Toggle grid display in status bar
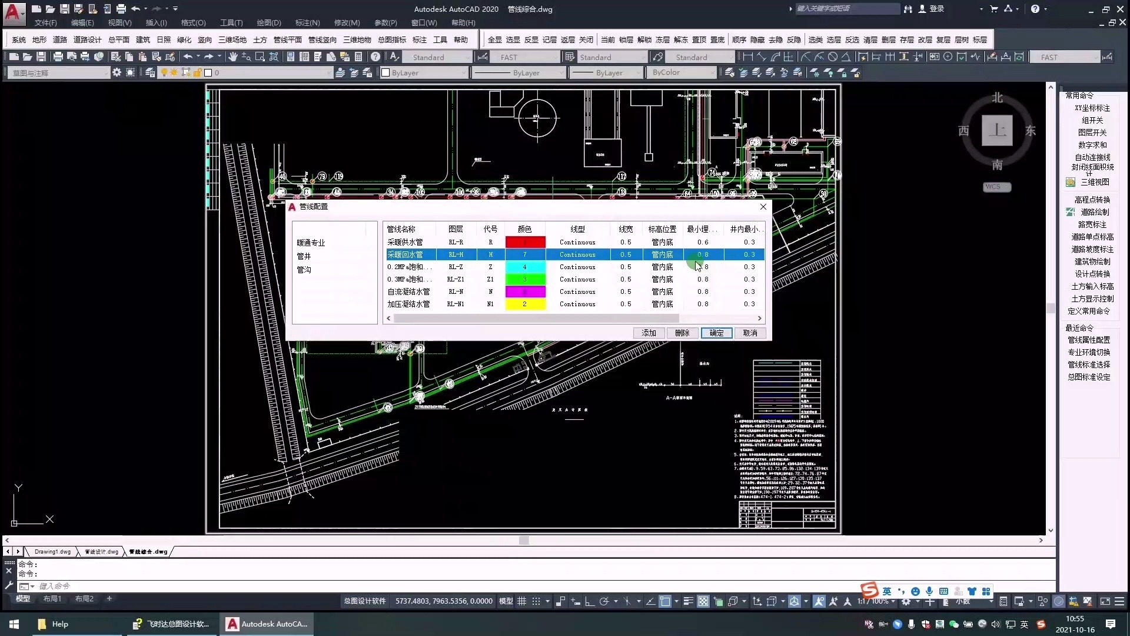Viewport: 1130px width, 636px height. 521,601
